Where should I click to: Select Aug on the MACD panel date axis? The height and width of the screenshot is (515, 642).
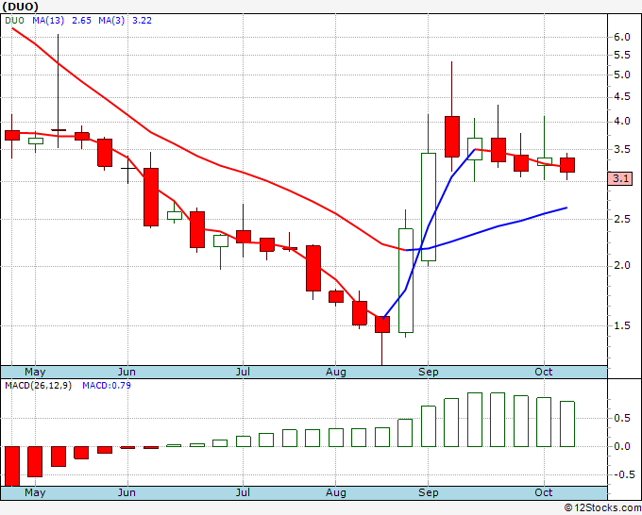coord(336,492)
